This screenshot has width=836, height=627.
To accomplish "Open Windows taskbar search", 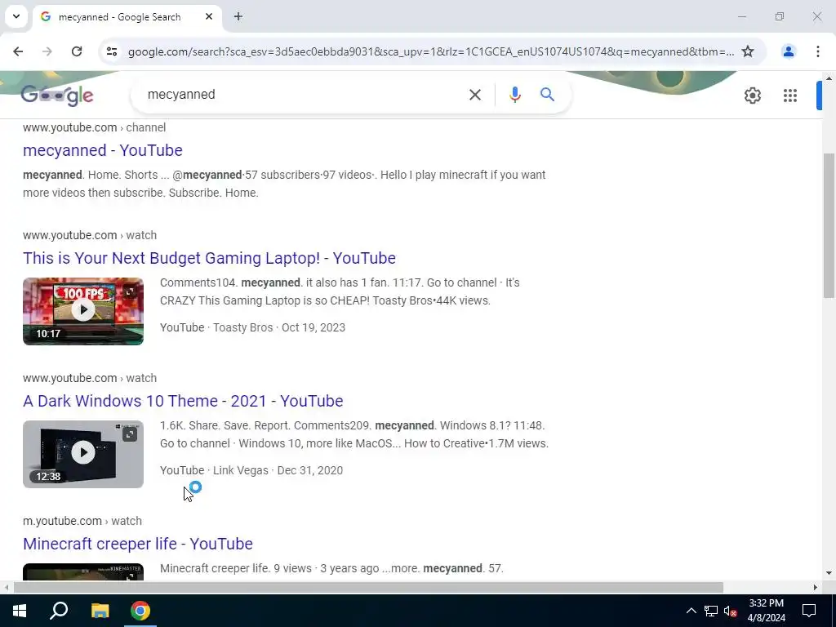I will [x=59, y=611].
